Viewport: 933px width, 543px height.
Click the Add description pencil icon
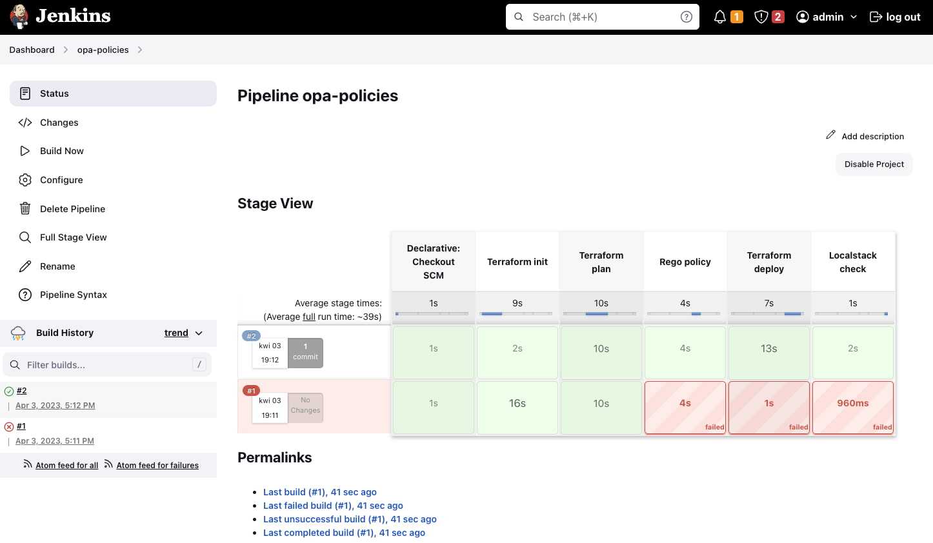click(x=831, y=135)
